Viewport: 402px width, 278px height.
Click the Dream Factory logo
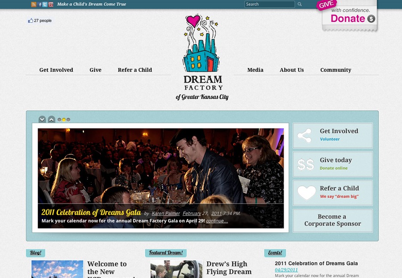pyautogui.click(x=202, y=57)
